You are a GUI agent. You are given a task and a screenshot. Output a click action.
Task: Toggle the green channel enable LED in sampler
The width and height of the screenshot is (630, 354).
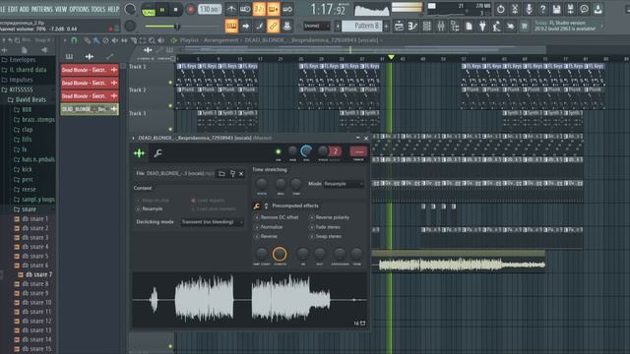click(x=278, y=151)
